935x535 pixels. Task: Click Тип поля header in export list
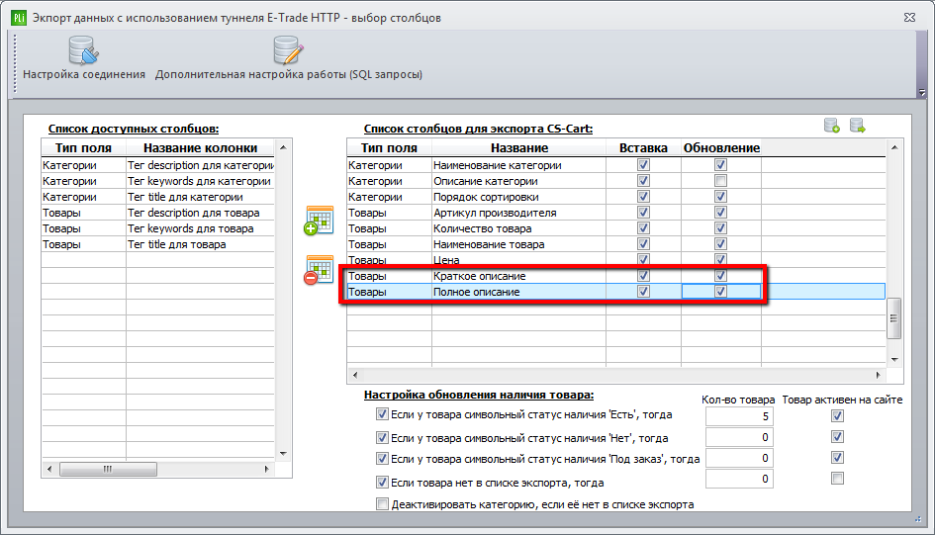[390, 147]
